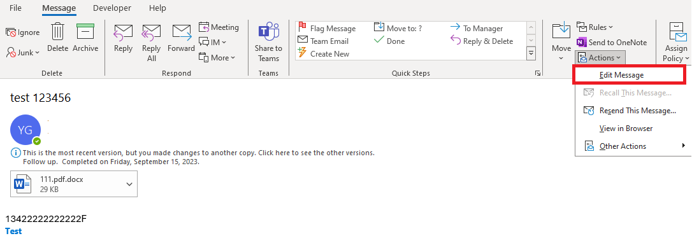Run the Done quick step
This screenshot has width=692, height=243.
click(389, 41)
